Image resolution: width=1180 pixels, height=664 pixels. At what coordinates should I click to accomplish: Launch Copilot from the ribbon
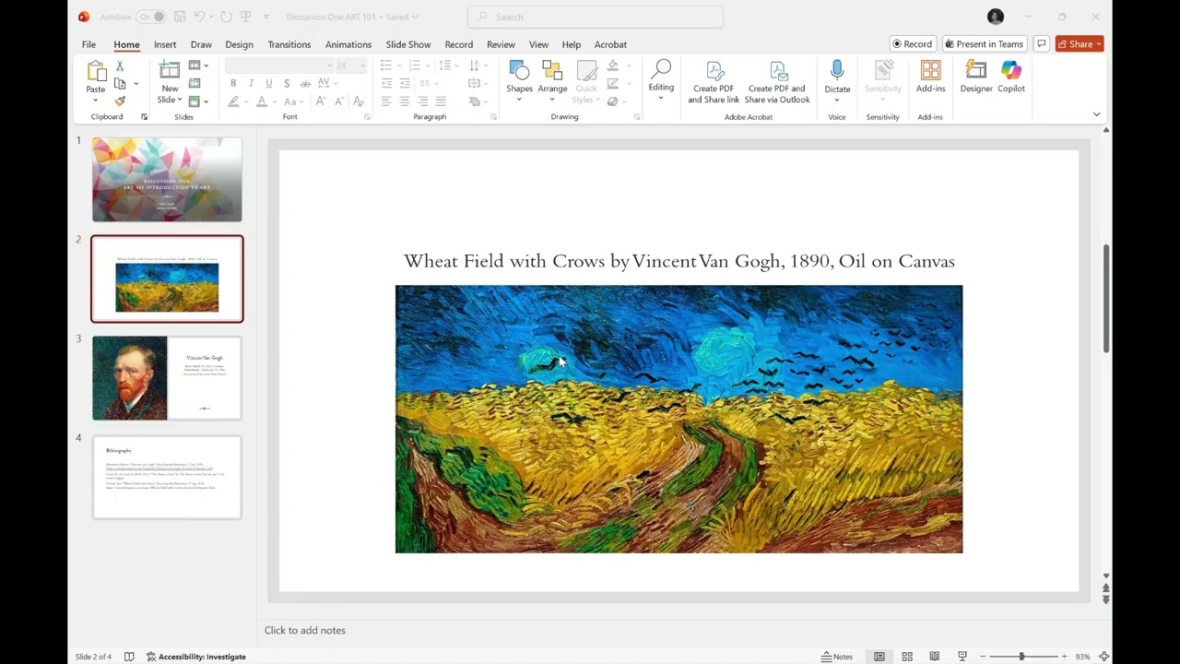[x=1011, y=78]
